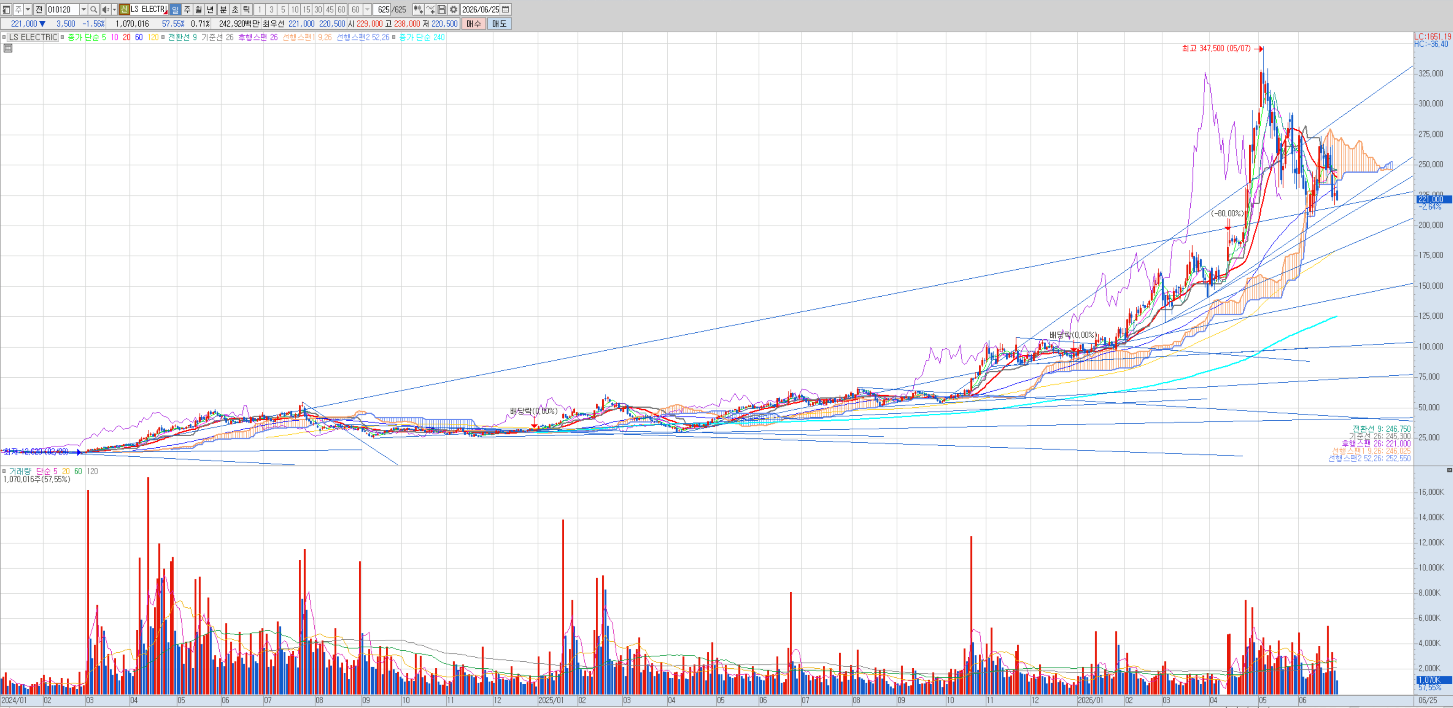This screenshot has width=1453, height=708.
Task: Open the 주 market type dropdown arrow
Action: (x=28, y=9)
